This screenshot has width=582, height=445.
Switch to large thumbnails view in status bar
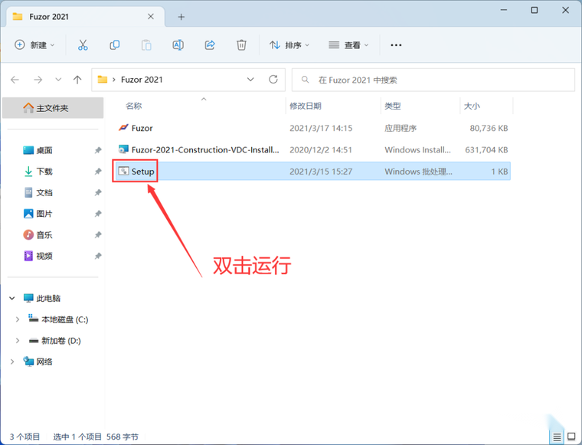coord(571,437)
